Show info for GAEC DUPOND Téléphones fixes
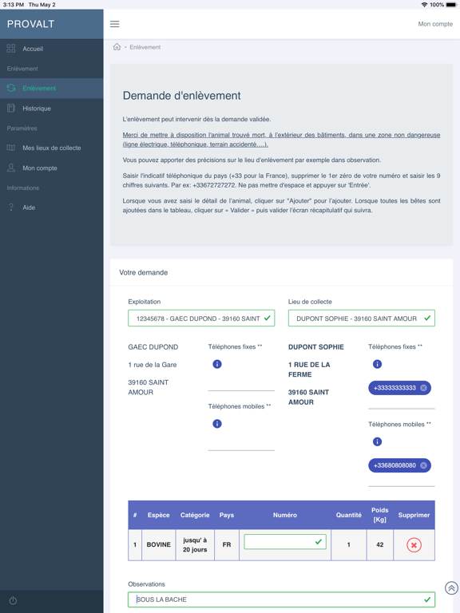Viewport: 460px width, 613px height. pos(217,364)
